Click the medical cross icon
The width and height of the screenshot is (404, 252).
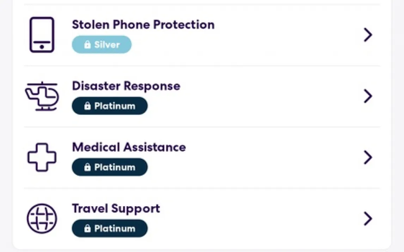tap(42, 157)
